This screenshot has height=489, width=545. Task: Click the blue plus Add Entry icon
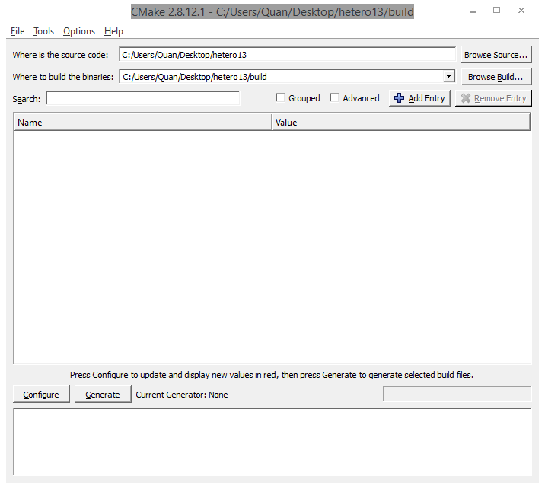[399, 98]
